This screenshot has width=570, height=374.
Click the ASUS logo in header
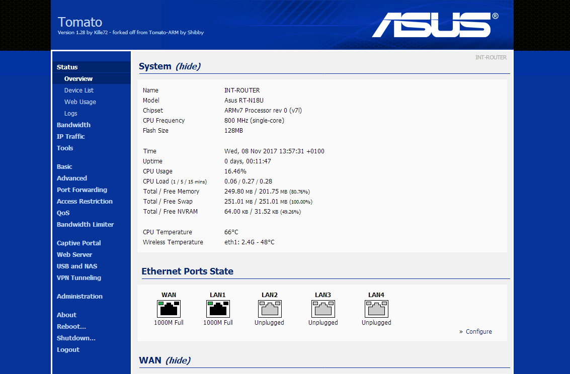pyautogui.click(x=435, y=25)
